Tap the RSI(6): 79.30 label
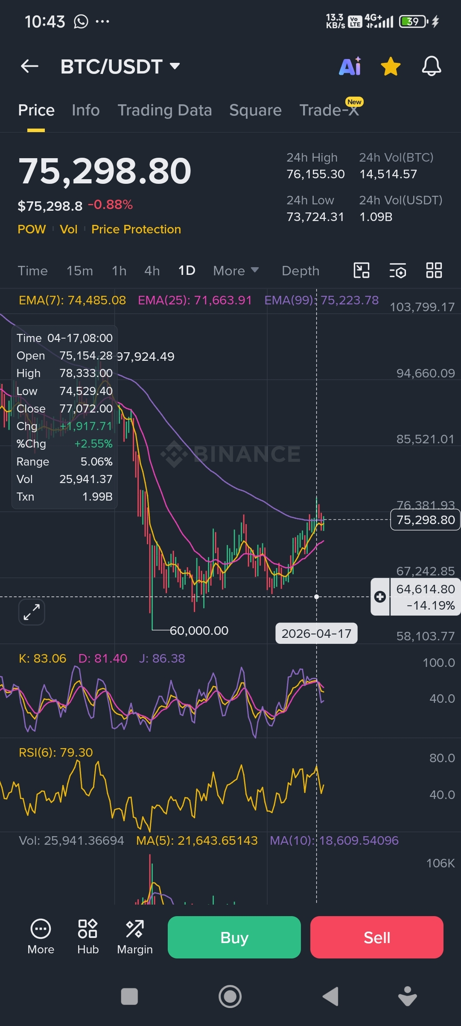 click(x=56, y=752)
